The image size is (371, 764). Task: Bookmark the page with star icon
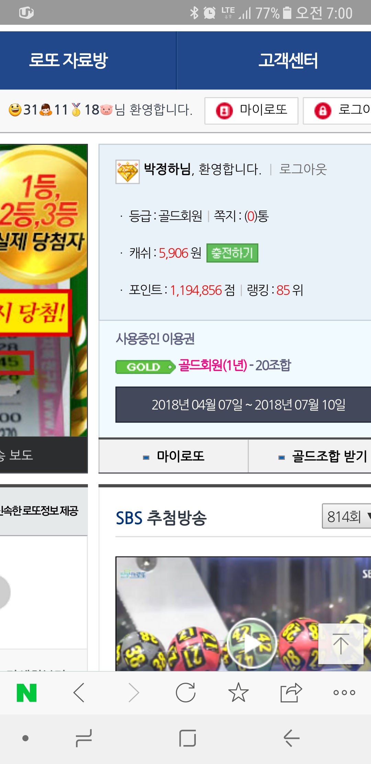(238, 692)
